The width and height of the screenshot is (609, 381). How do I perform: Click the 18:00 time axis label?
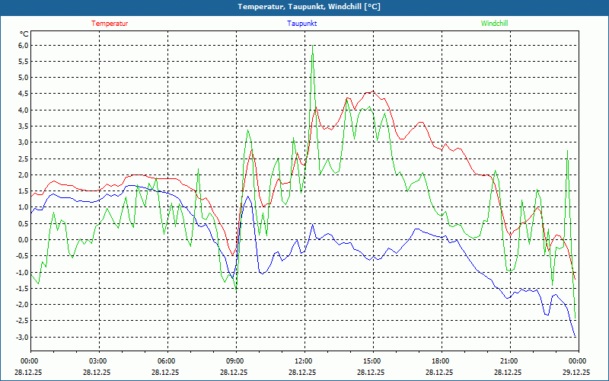click(440, 361)
